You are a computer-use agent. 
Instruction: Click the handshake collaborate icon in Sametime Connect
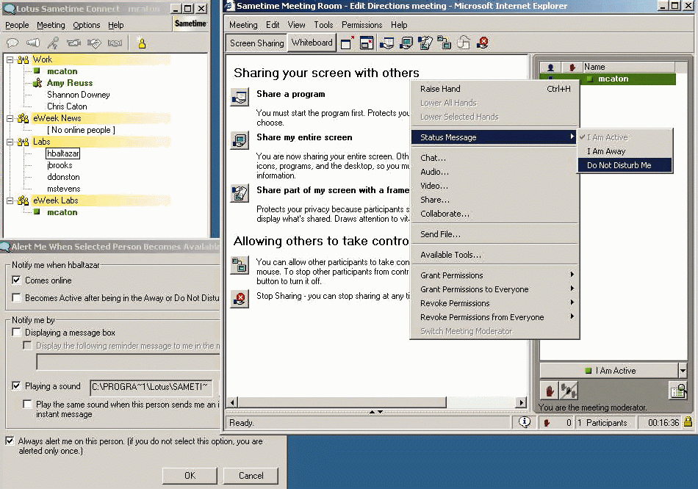(x=115, y=43)
